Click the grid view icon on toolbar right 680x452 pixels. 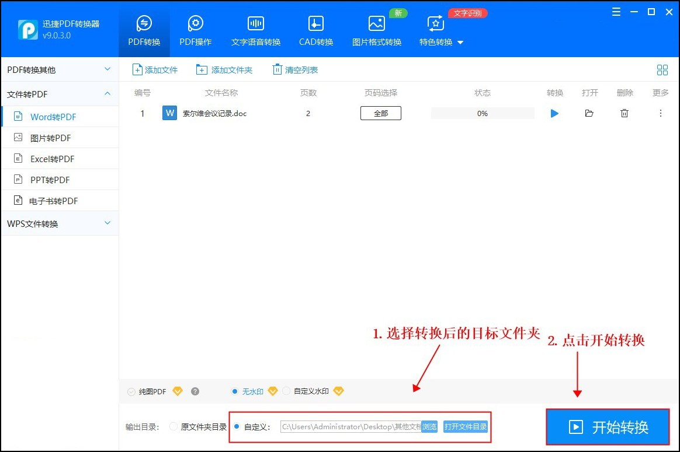[x=662, y=69]
